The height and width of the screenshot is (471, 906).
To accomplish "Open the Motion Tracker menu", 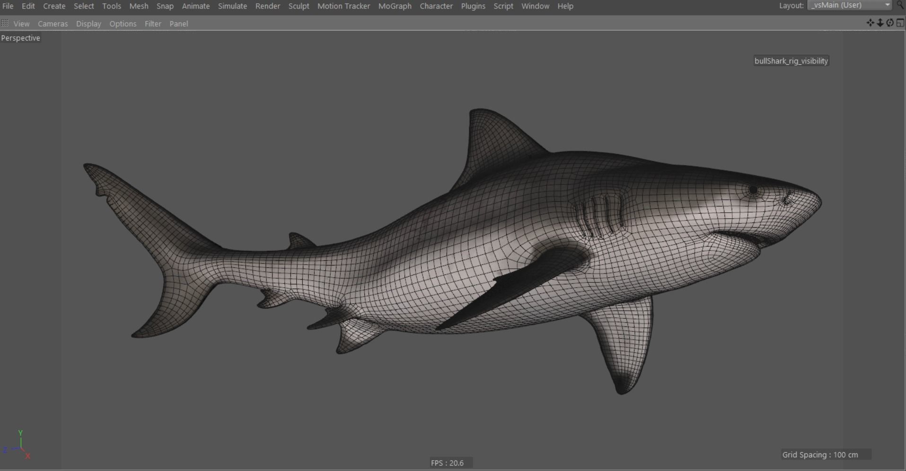I will (x=344, y=6).
